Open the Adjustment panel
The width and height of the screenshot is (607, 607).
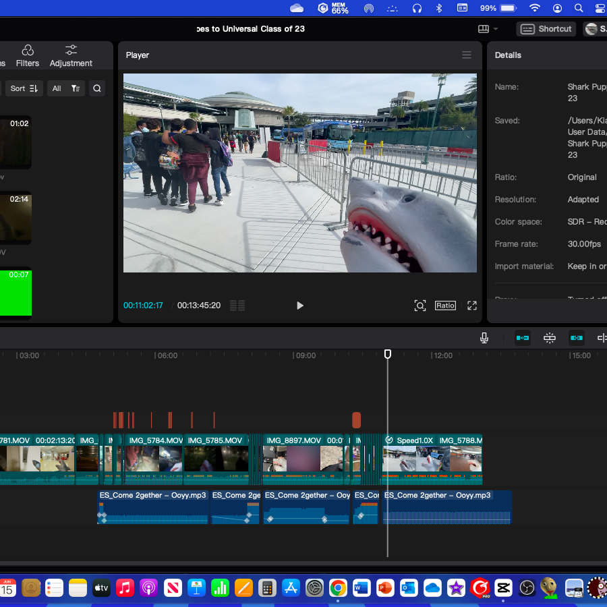pos(71,56)
